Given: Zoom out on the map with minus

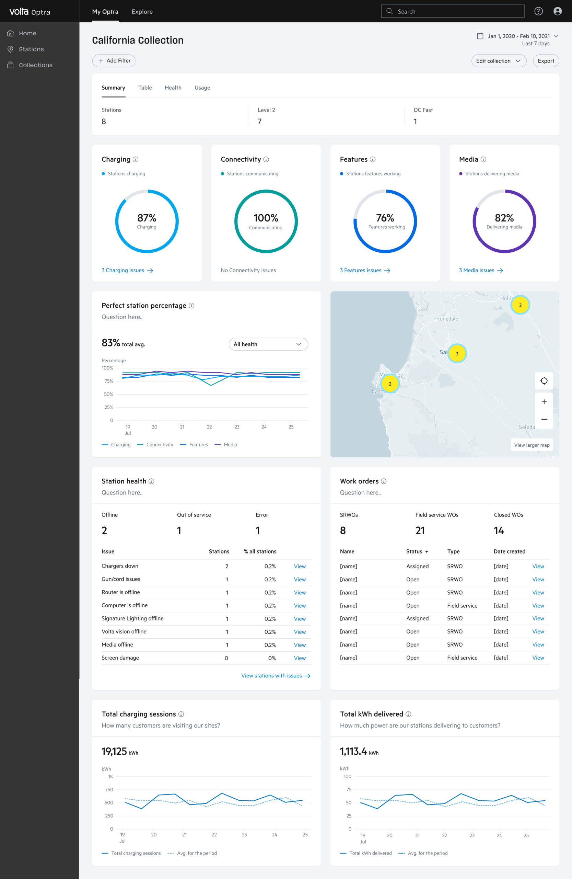Looking at the screenshot, I should [544, 419].
